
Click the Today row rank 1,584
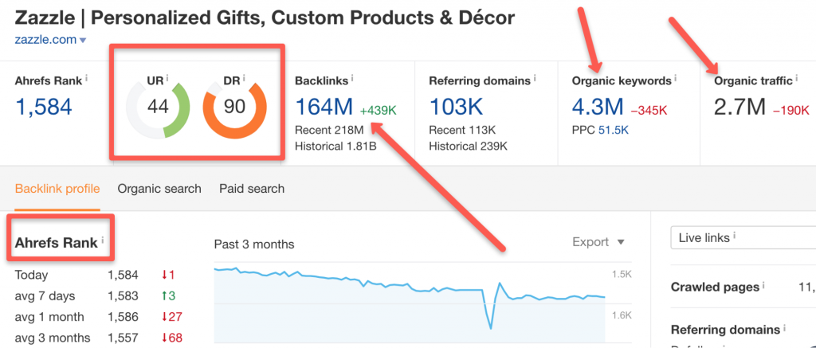pos(123,276)
